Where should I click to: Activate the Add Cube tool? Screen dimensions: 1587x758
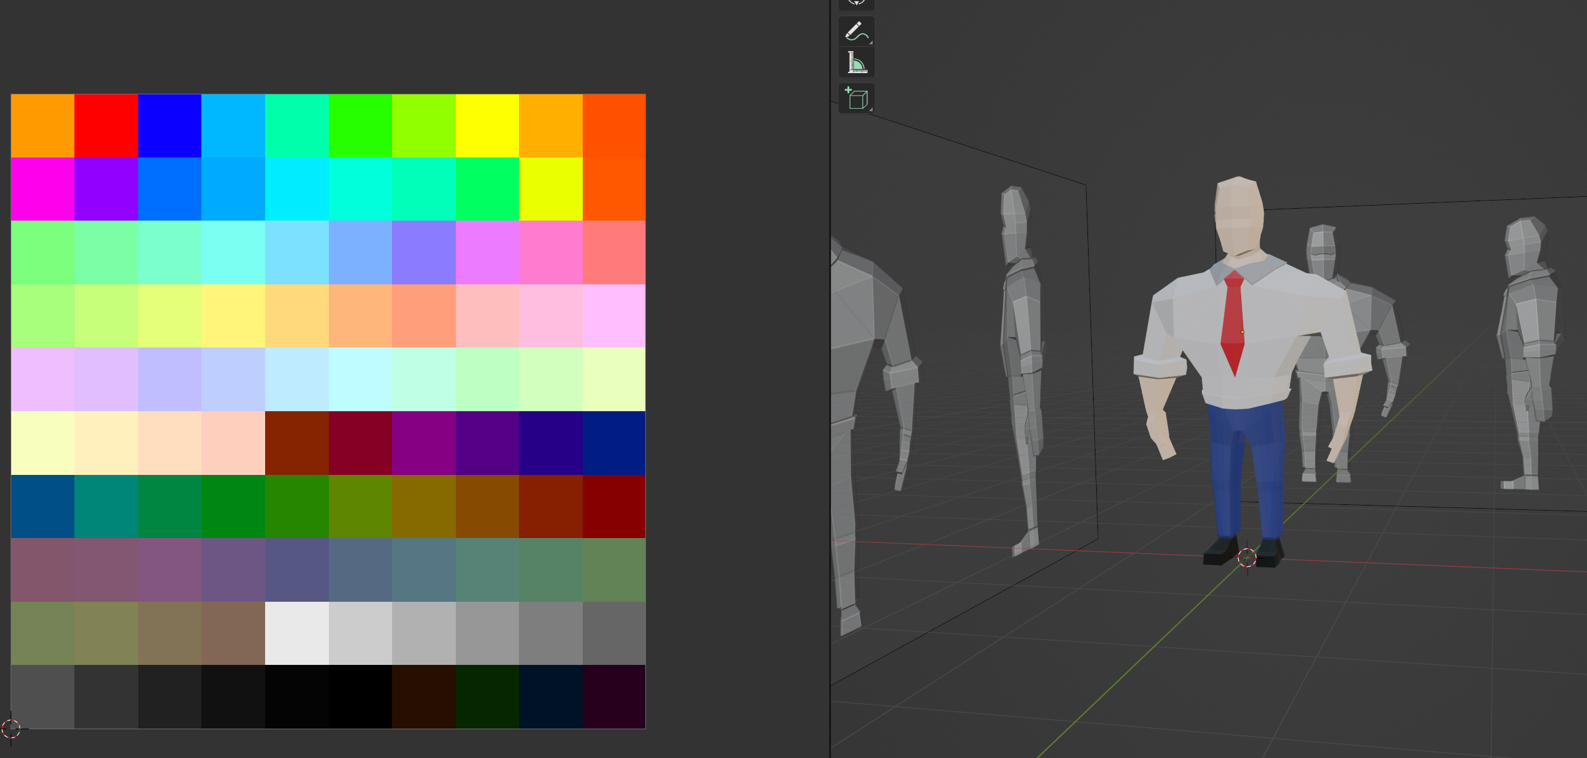[x=856, y=98]
